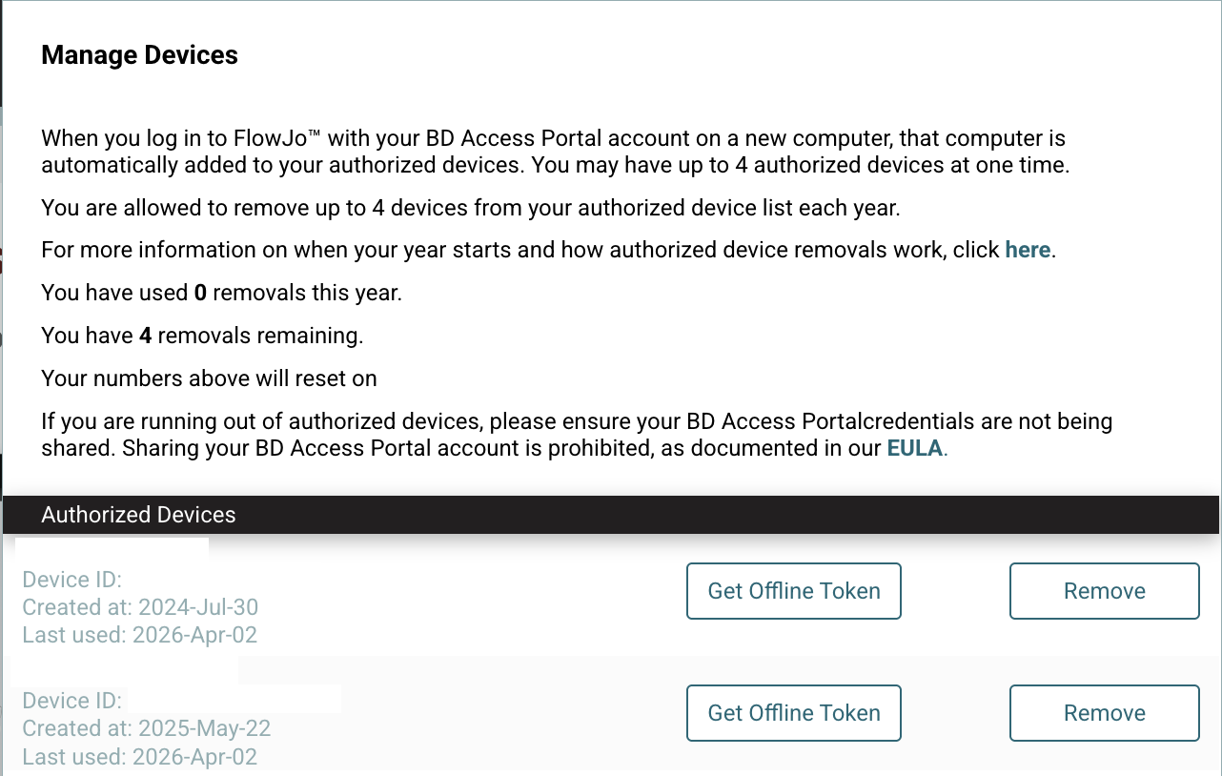Click the "4 removals remaining" line

point(202,336)
